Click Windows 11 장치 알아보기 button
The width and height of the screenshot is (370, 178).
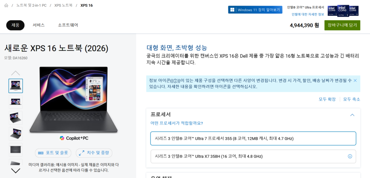point(255,10)
